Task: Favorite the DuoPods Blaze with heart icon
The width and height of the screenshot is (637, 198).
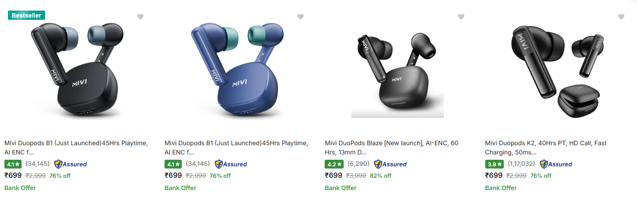Action: [461, 17]
